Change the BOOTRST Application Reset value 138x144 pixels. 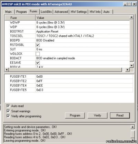(x=82, y=32)
